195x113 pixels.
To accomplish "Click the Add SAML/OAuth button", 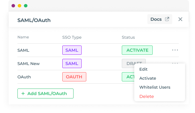I will tap(45, 93).
